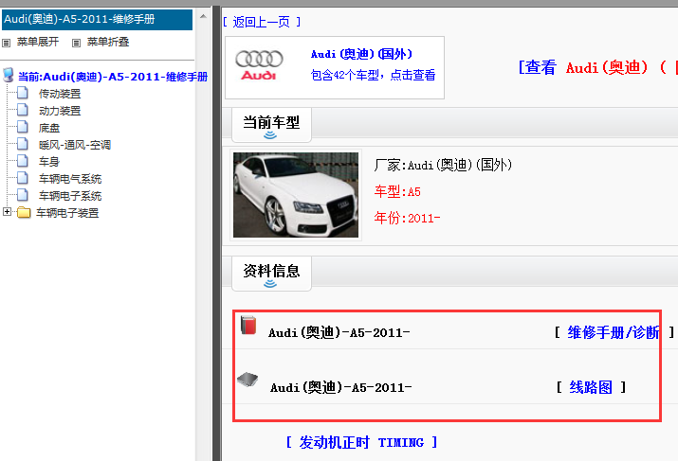Select 暖风-通风-空调 in the tree
This screenshot has height=461, width=678.
[75, 145]
